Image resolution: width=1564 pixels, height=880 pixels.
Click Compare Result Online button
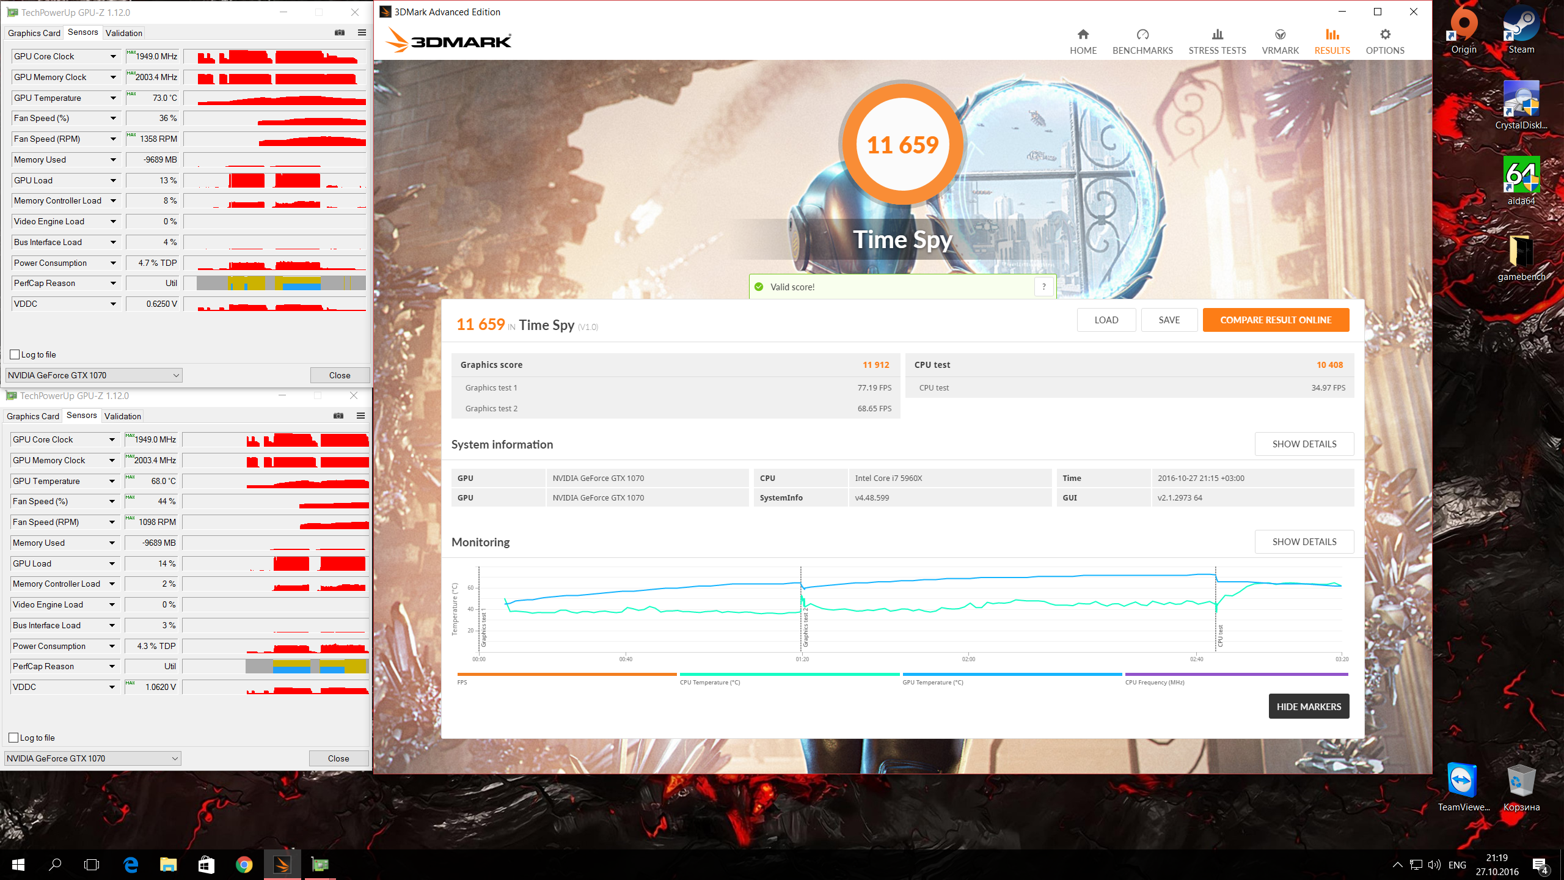[x=1276, y=320]
